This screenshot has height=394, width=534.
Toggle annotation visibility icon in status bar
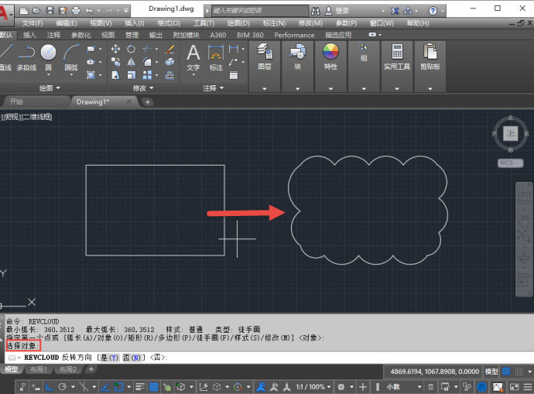point(261,387)
